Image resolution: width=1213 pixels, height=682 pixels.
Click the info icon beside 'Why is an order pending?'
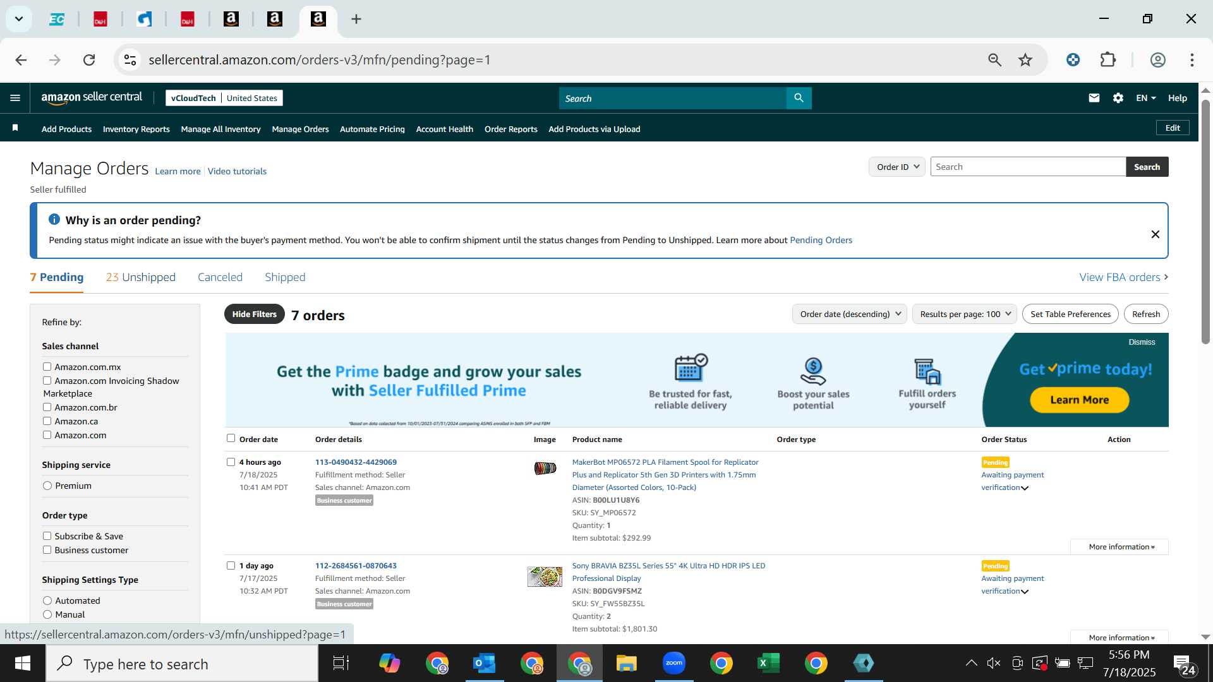54,219
